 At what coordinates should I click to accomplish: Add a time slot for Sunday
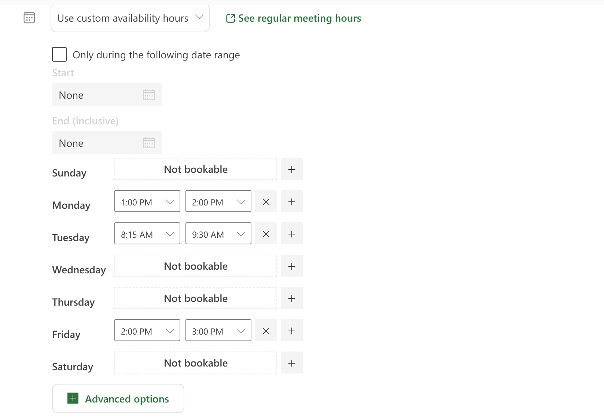coord(292,169)
